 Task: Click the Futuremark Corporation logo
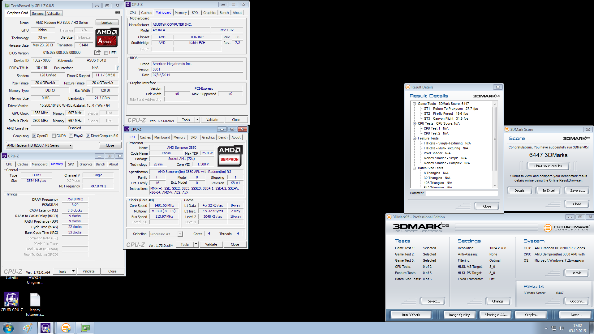(x=566, y=228)
